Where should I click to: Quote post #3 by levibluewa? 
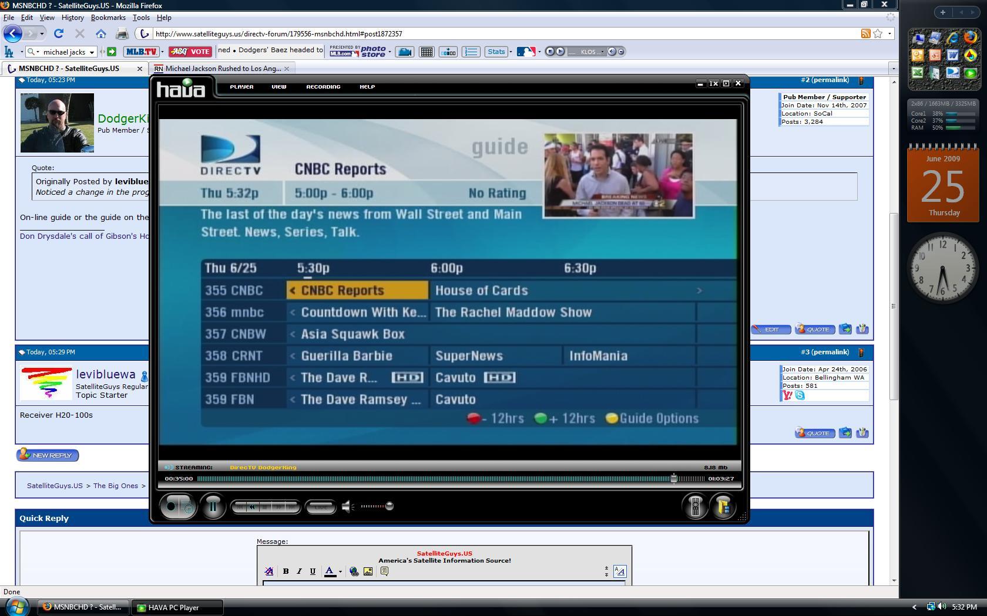(815, 433)
